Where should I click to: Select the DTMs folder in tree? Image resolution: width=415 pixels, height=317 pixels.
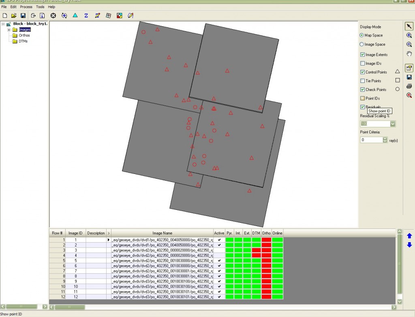23,41
